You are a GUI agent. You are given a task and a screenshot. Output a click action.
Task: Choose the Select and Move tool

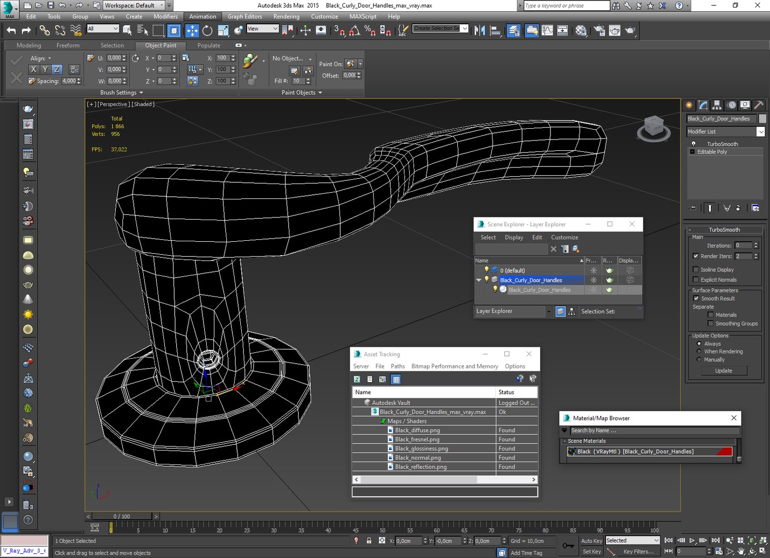[x=192, y=30]
